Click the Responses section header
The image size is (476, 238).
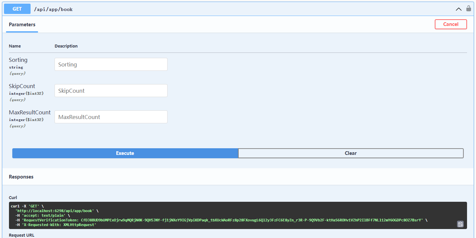click(21, 177)
